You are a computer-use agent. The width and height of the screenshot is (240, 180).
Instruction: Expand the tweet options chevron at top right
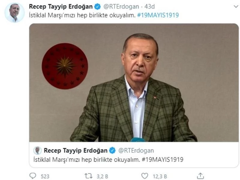pos(236,6)
